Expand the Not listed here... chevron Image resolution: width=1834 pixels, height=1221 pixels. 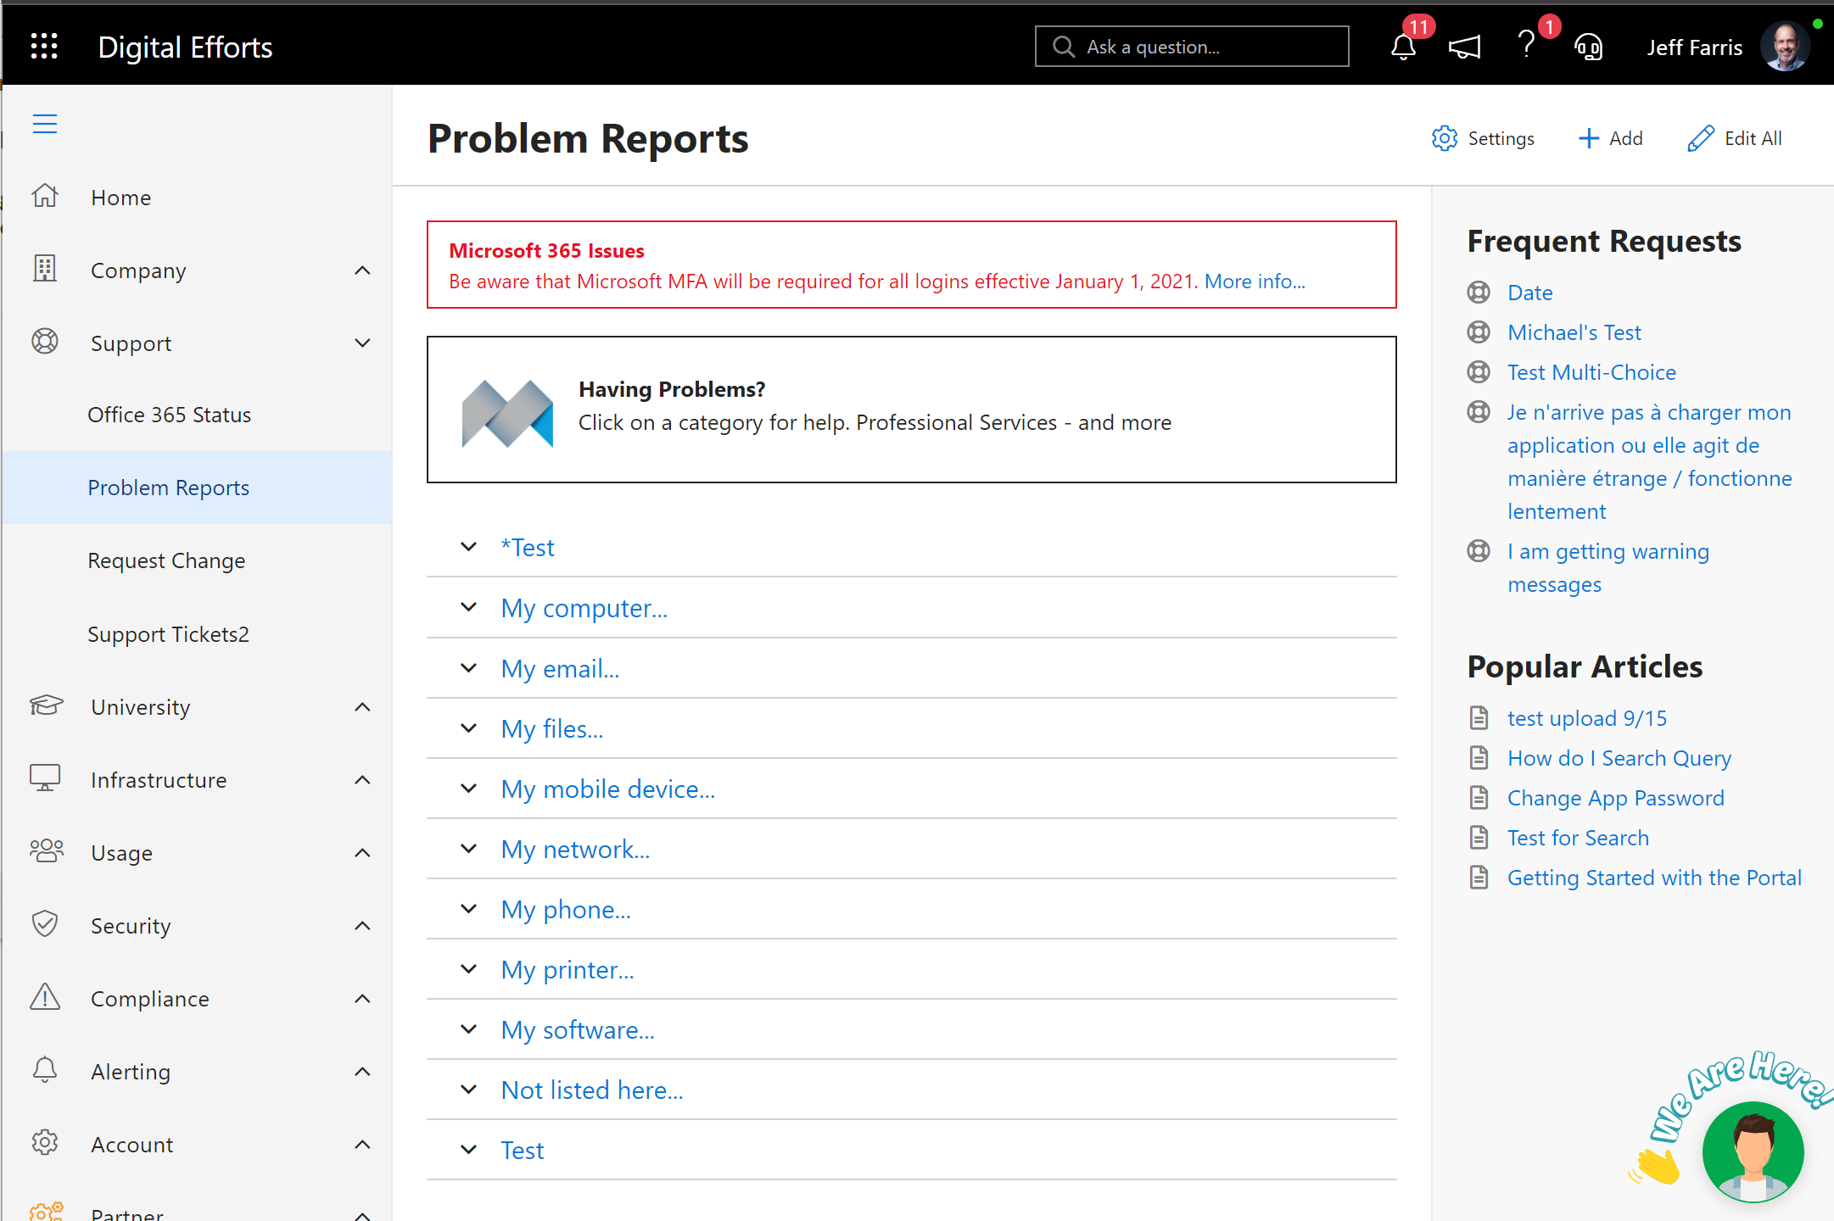point(468,1089)
